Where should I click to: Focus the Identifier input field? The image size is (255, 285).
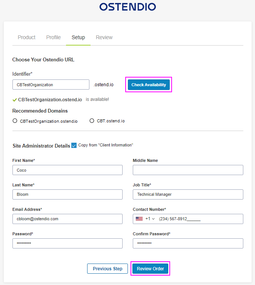pyautogui.click(x=51, y=84)
